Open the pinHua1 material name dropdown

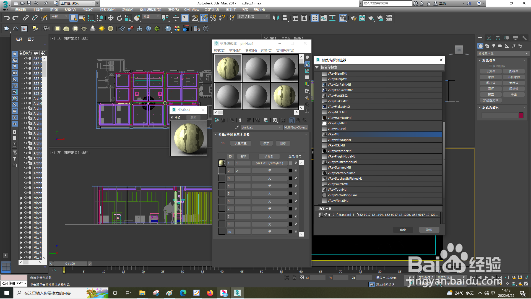pyautogui.click(x=280, y=128)
